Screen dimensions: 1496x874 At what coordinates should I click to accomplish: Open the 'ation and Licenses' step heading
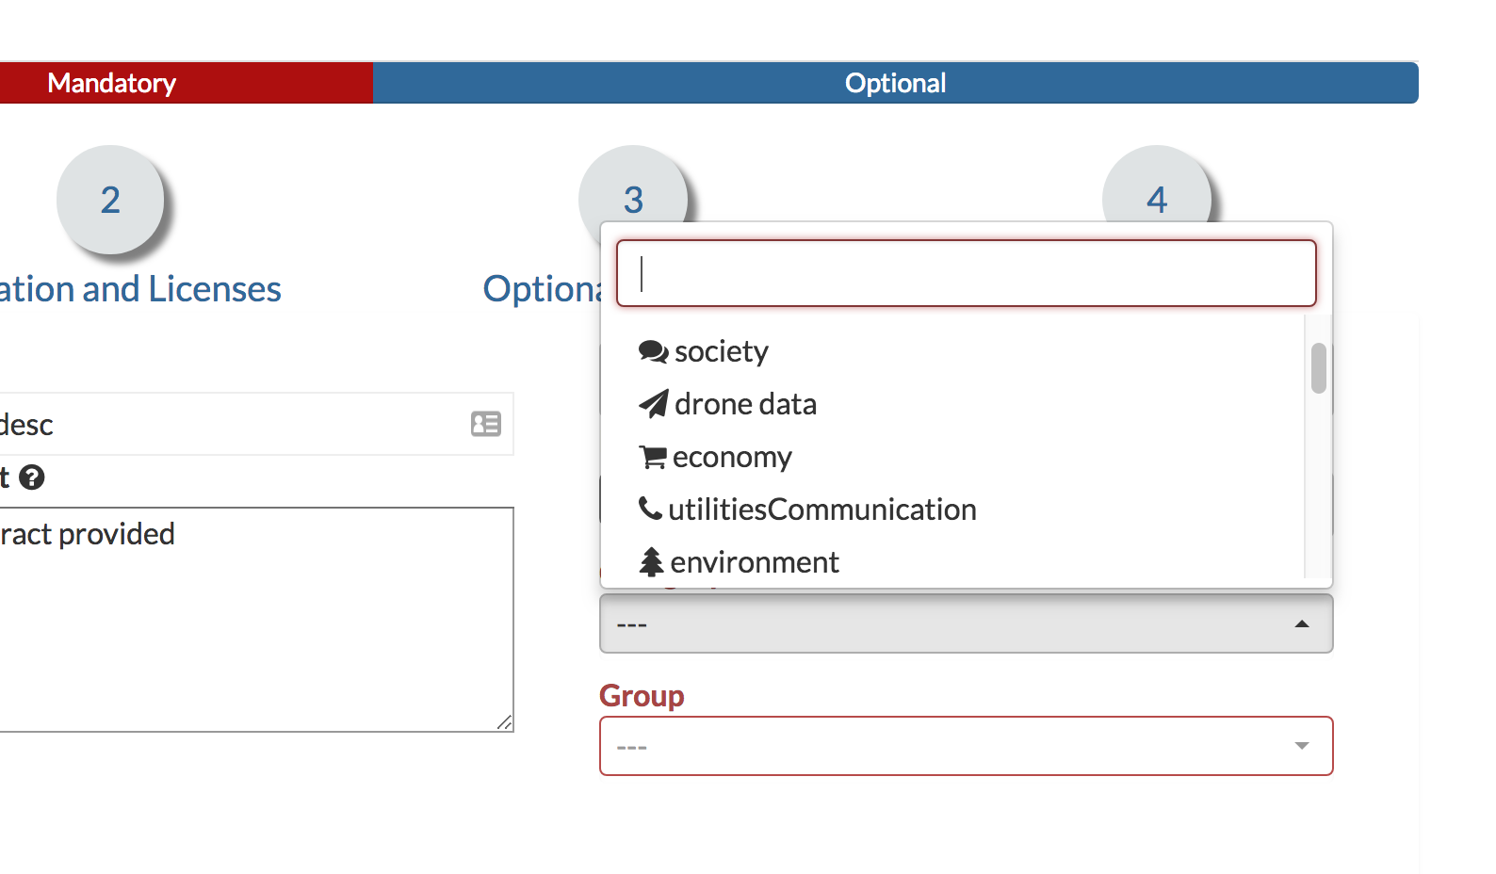(x=140, y=289)
